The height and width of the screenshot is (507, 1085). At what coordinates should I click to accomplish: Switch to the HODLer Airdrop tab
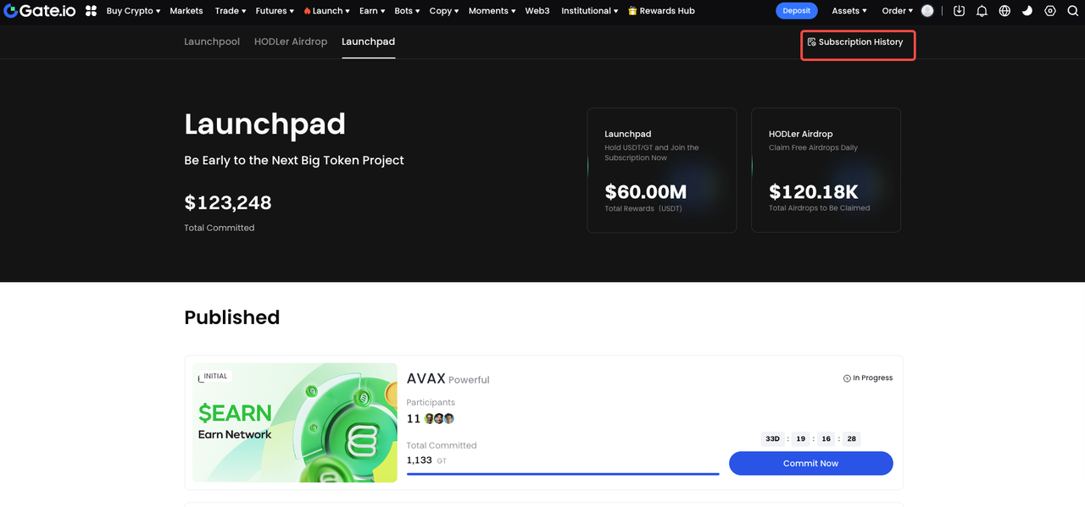click(x=291, y=41)
